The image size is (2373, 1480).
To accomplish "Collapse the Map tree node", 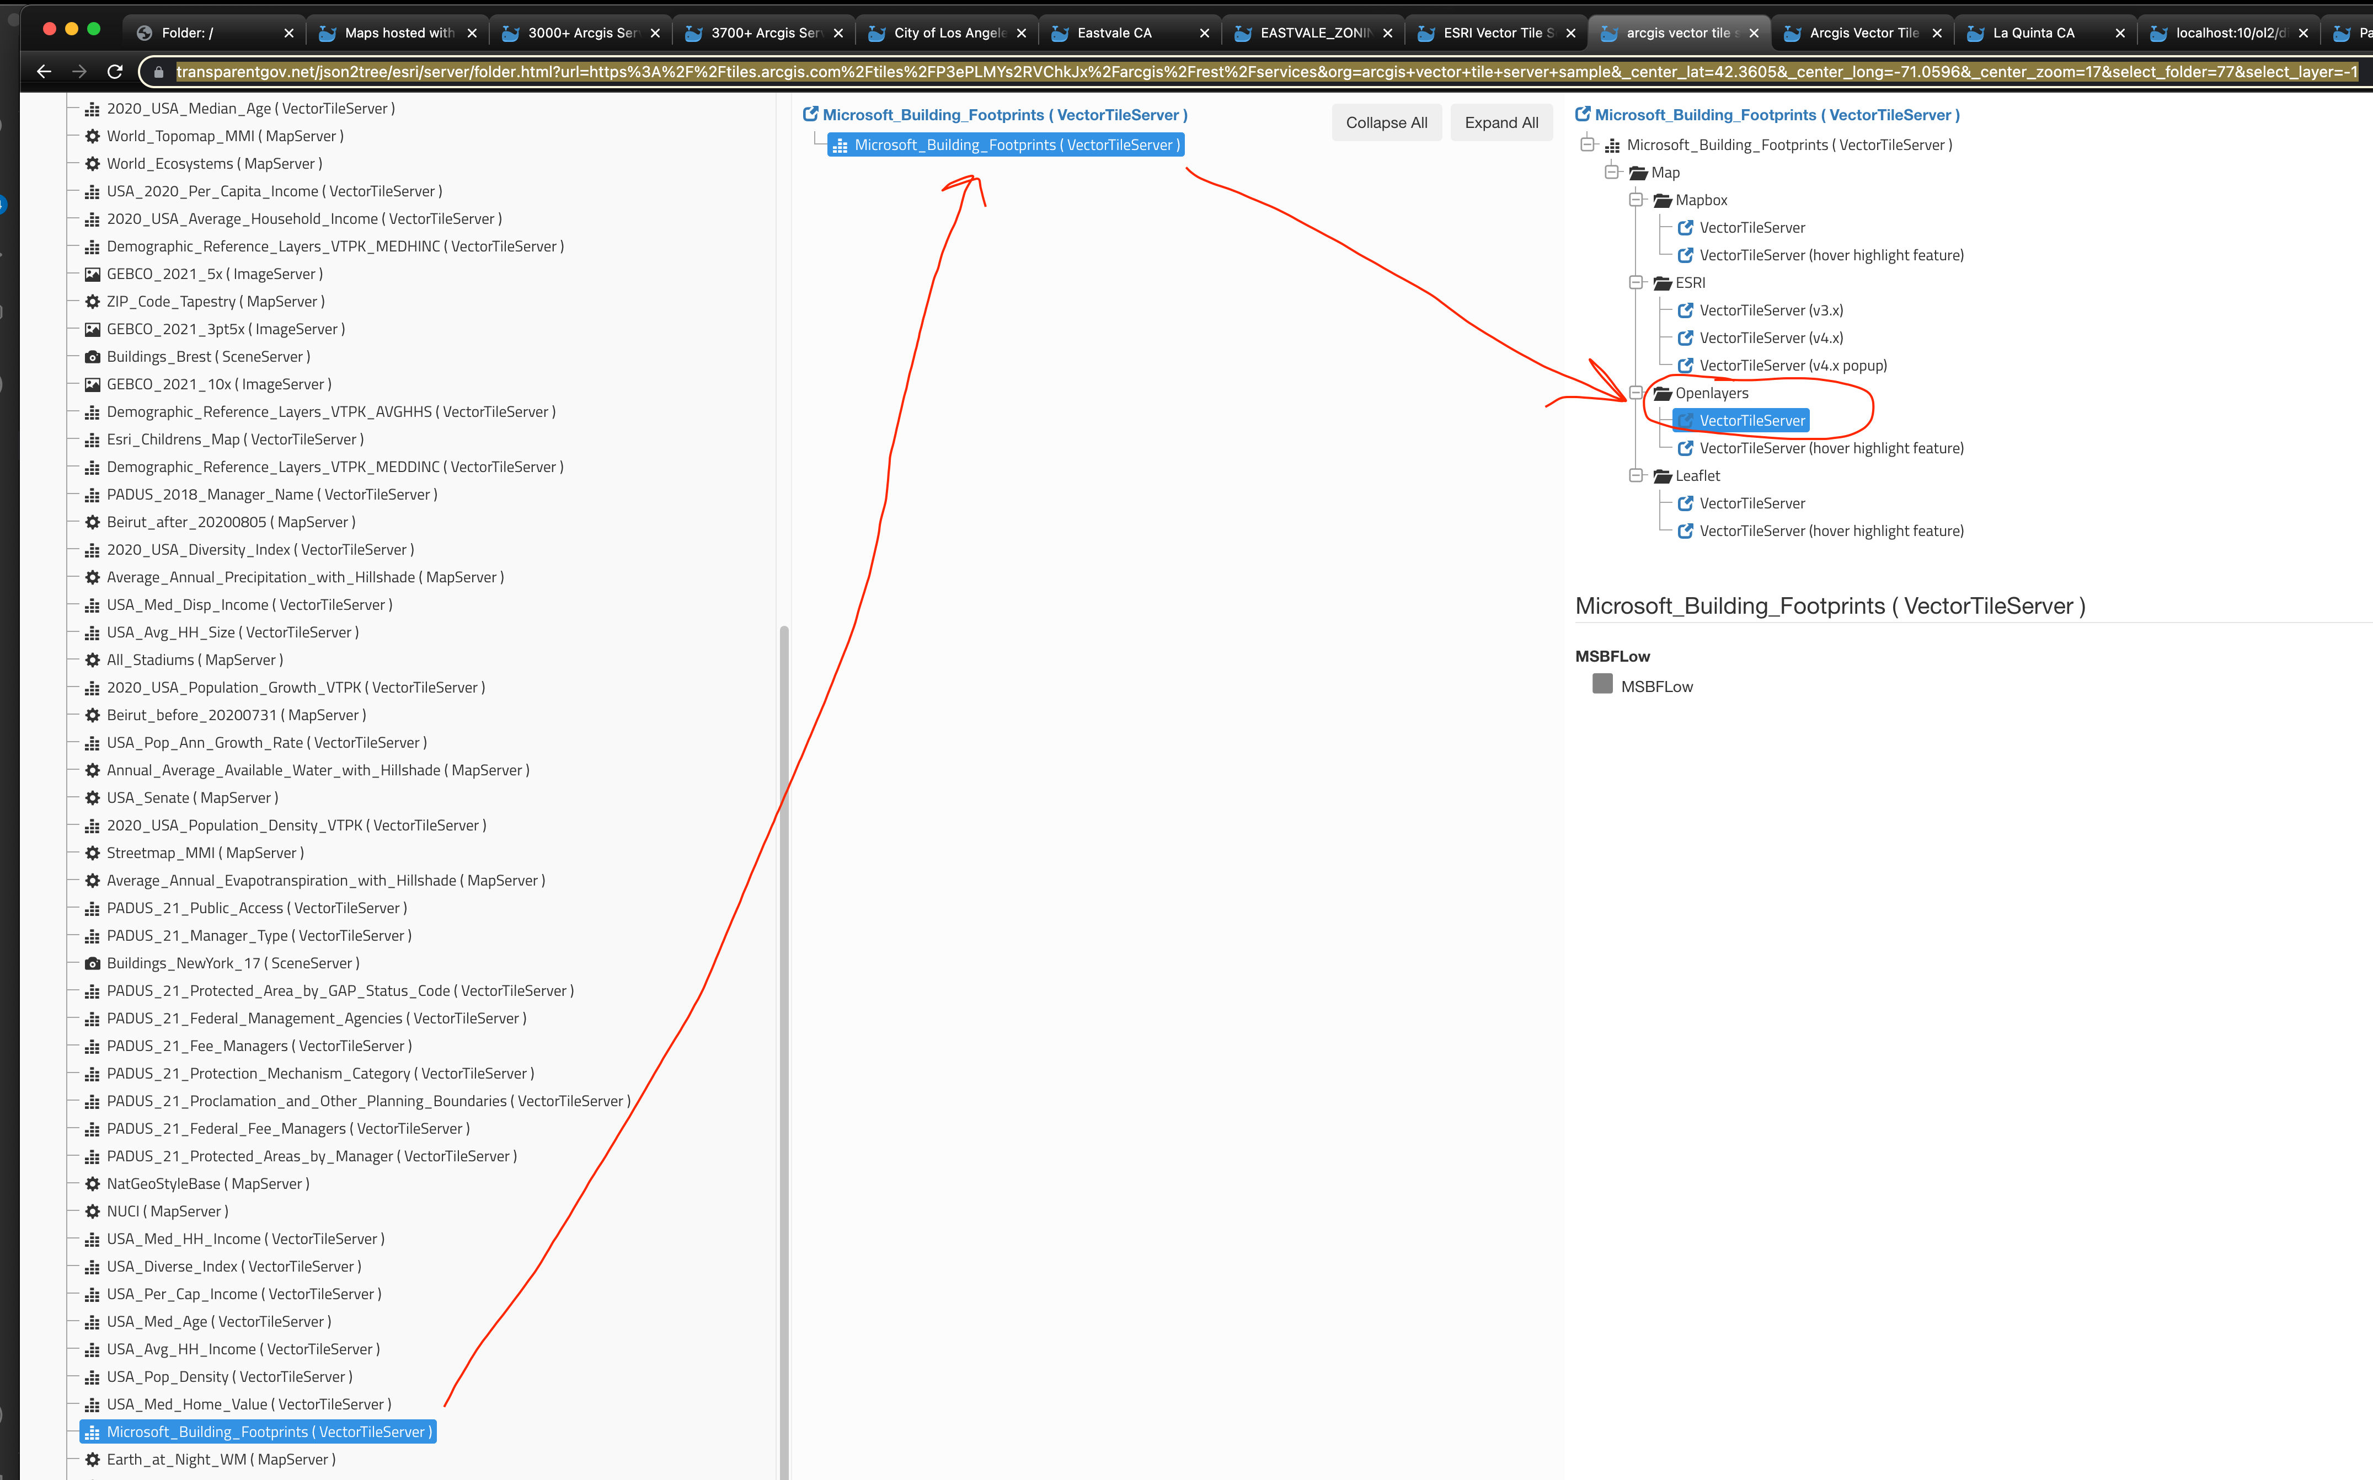I will coord(1612,171).
